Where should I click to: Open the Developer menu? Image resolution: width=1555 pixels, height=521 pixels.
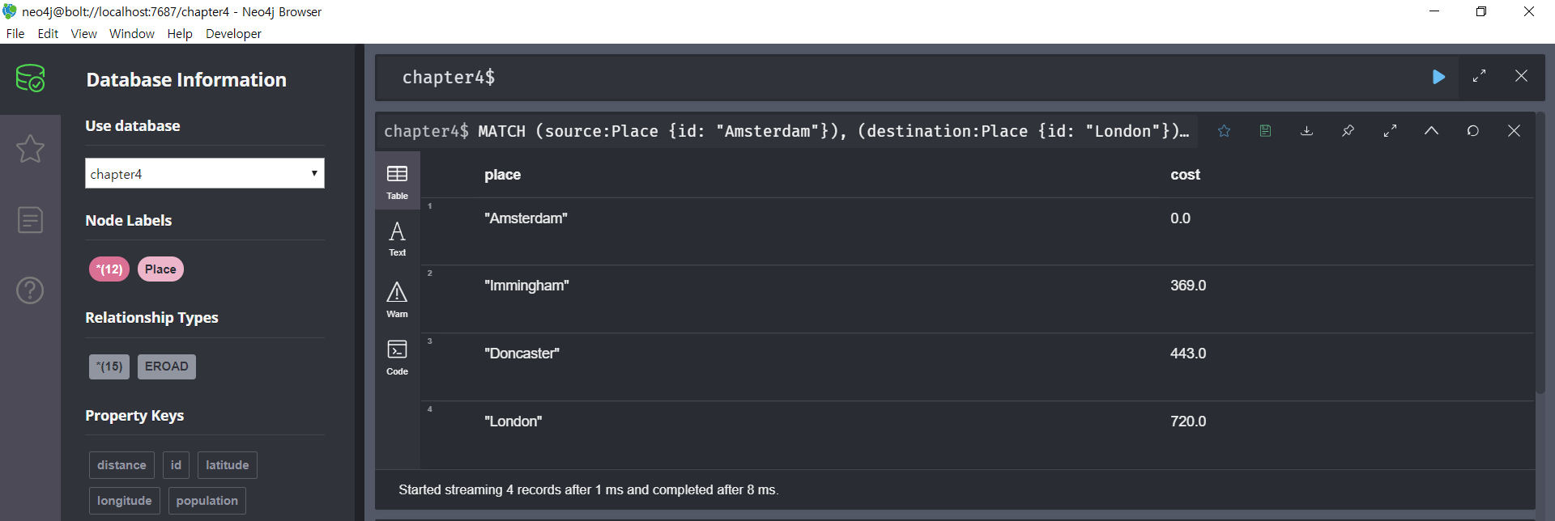point(233,33)
